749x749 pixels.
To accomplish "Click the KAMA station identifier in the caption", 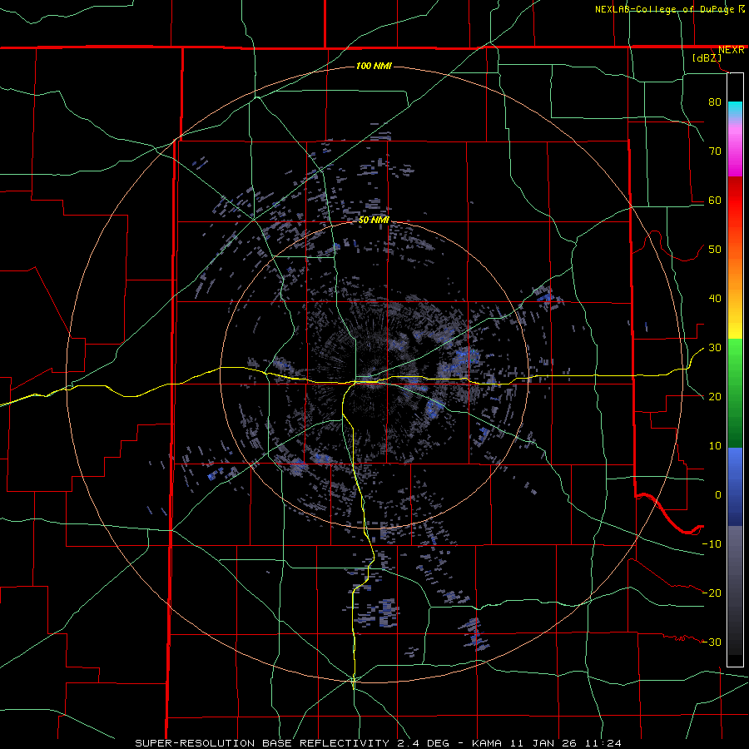I will tap(487, 743).
